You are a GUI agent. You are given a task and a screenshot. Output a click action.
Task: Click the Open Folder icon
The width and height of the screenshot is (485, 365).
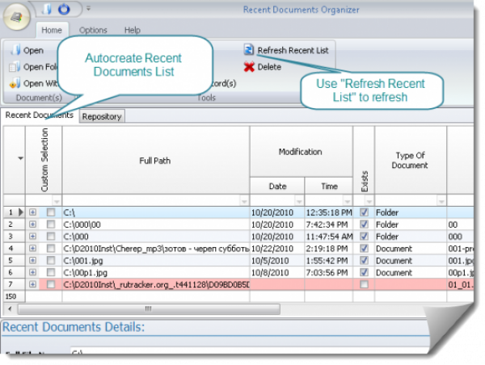15,67
